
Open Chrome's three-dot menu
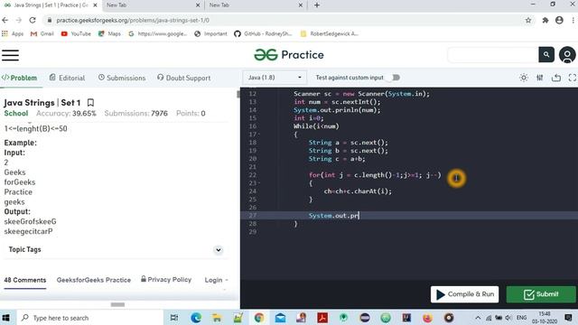click(573, 20)
